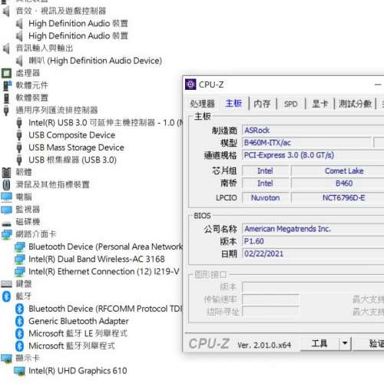Click the Intel Ethernet Connection I219-V adapter icon
Image resolution: width=384 pixels, height=384 pixels.
click(x=19, y=271)
